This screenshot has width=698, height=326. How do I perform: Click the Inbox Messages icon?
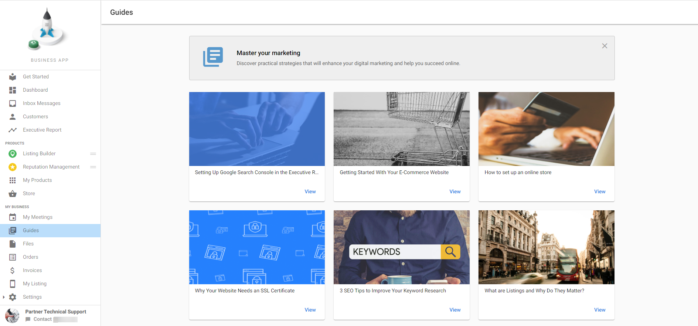coord(13,103)
